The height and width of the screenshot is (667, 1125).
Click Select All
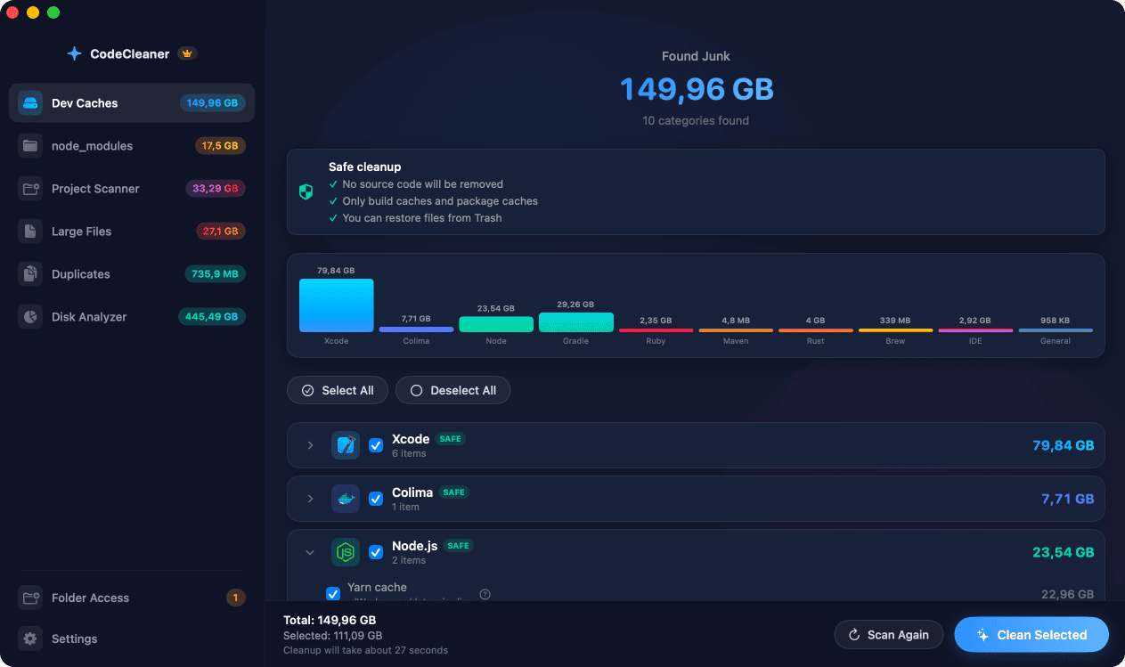338,390
